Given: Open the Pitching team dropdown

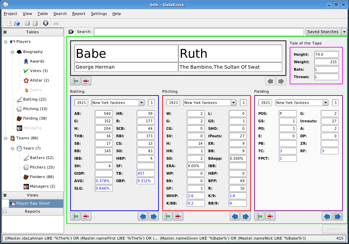Looking at the screenshot, I should click(x=233, y=103).
